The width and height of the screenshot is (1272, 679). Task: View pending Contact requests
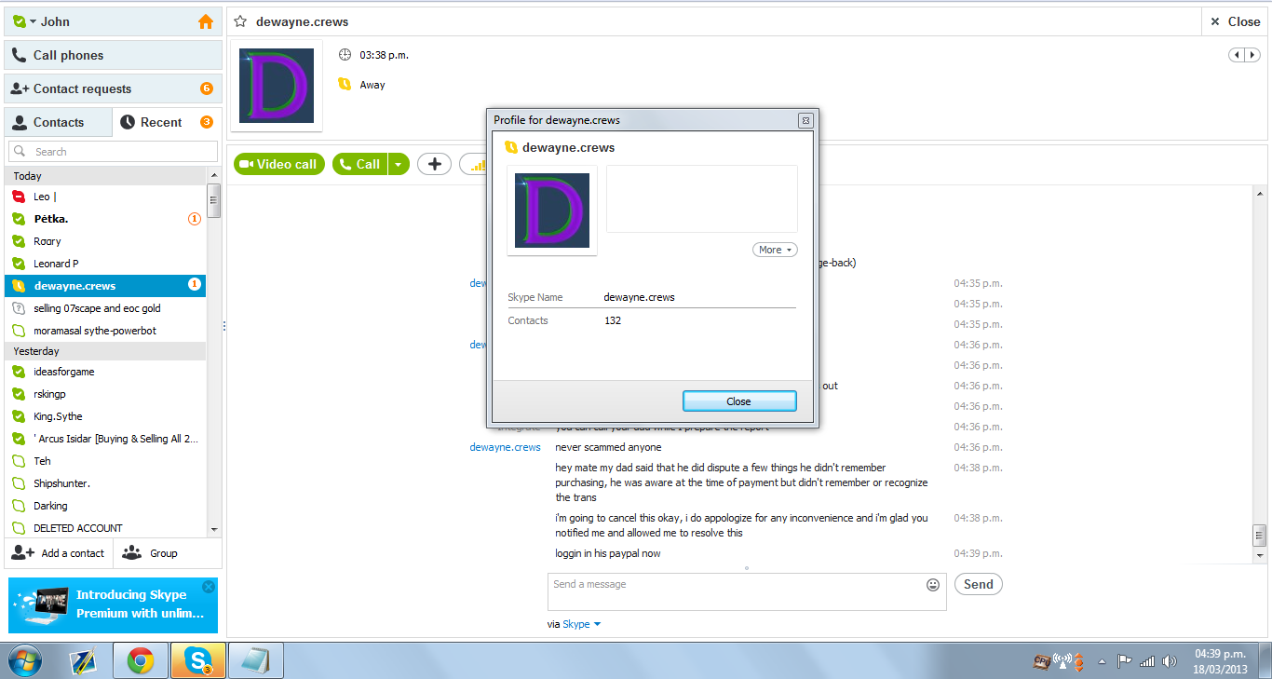click(x=114, y=88)
